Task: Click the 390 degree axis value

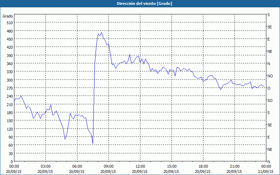Action: click(x=10, y=56)
